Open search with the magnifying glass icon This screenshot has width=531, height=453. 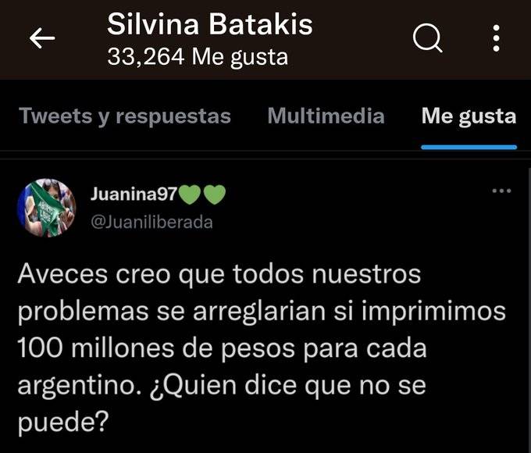(x=428, y=38)
